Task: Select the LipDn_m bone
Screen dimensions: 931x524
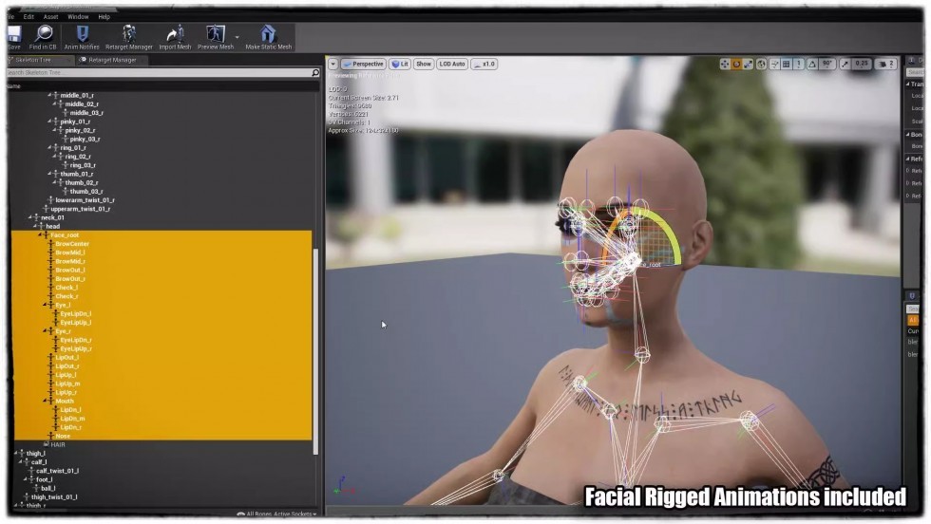Action: (x=72, y=419)
